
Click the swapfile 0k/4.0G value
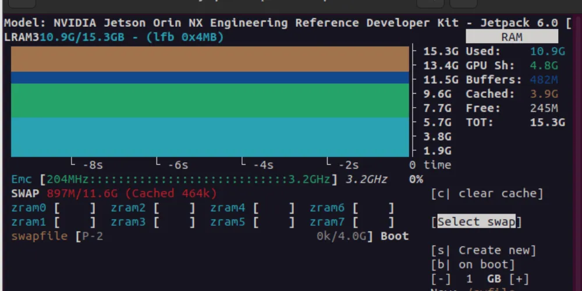point(342,236)
